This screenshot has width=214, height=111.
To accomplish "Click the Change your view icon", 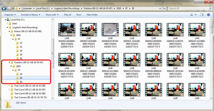I will [192, 15].
